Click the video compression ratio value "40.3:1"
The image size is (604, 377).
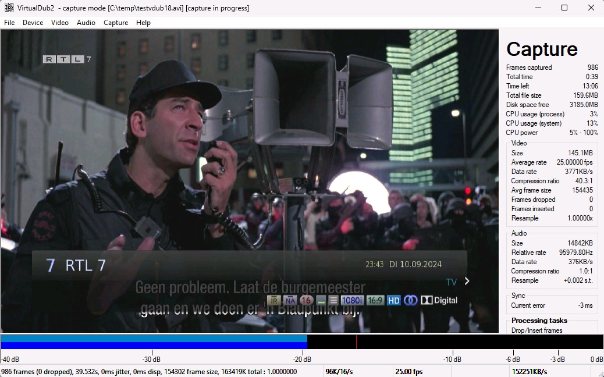(584, 180)
